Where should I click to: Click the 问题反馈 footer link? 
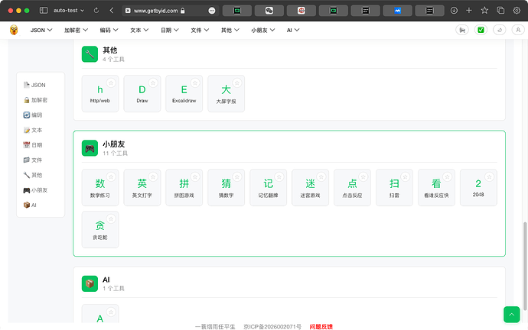click(x=321, y=327)
